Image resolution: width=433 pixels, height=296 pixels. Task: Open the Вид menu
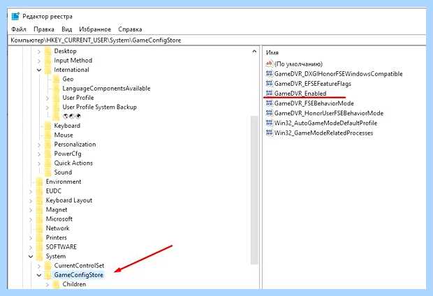pos(66,29)
